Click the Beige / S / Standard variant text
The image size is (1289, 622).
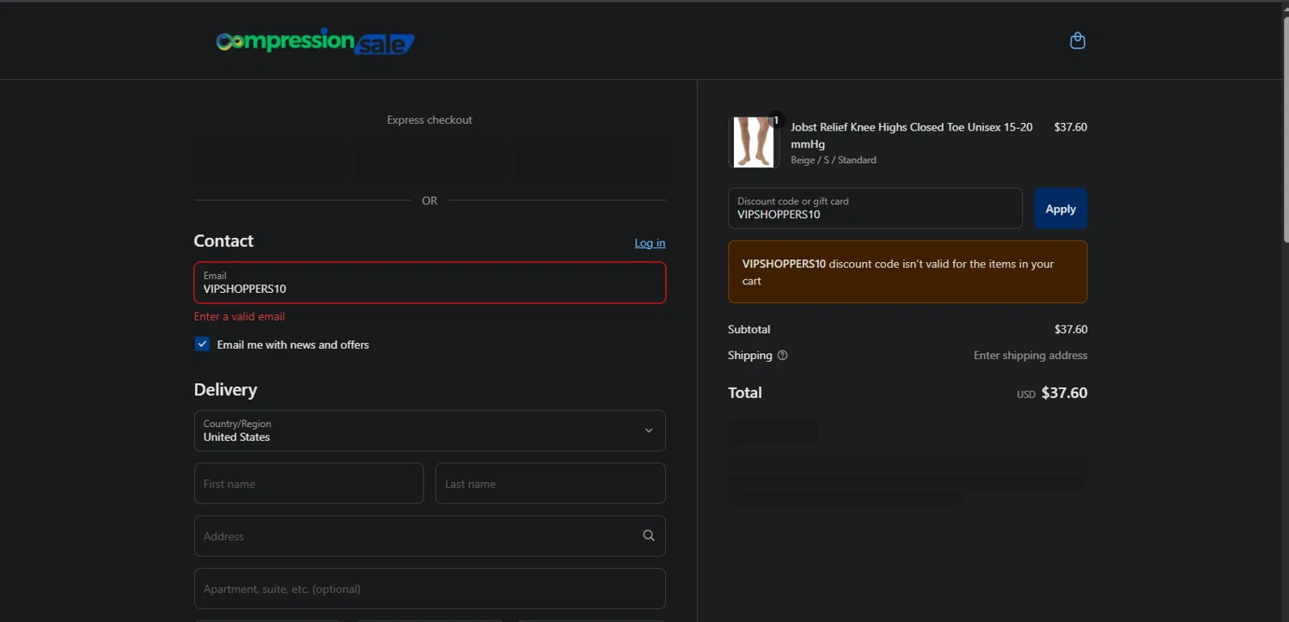834,160
